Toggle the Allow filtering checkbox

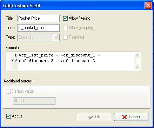click(x=65, y=18)
